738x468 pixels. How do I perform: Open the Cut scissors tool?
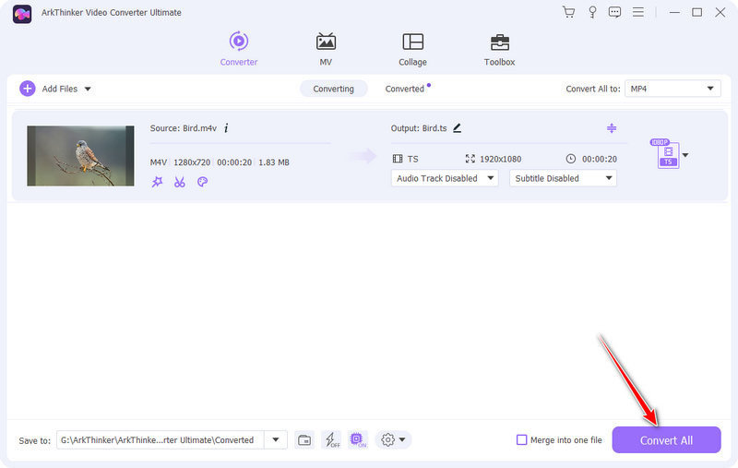tap(179, 182)
